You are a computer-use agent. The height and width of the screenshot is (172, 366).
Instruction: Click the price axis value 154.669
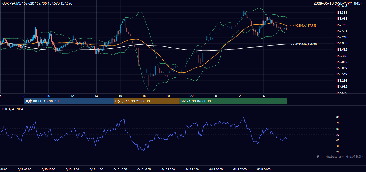coord(342,93)
